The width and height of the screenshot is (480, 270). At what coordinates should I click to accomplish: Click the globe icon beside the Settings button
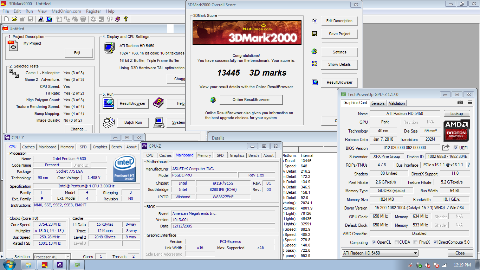[314, 52]
